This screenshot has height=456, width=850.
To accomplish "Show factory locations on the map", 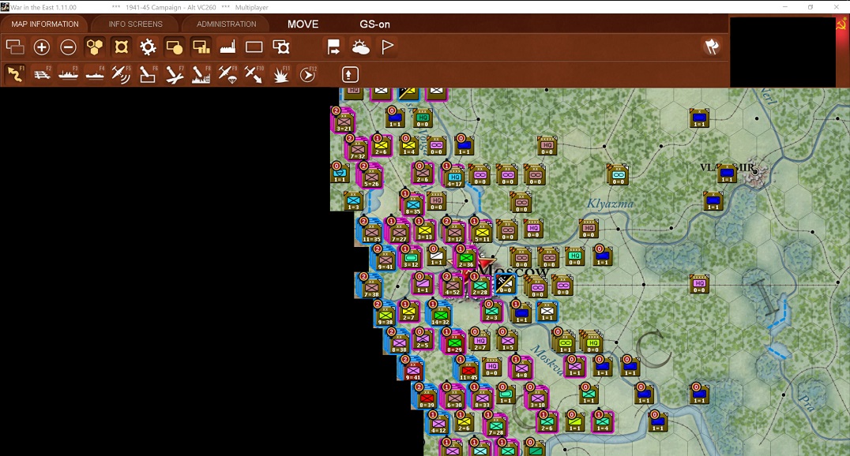I will [x=228, y=47].
